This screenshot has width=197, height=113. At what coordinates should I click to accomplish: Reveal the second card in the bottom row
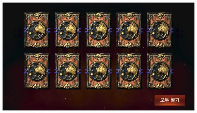point(68,71)
